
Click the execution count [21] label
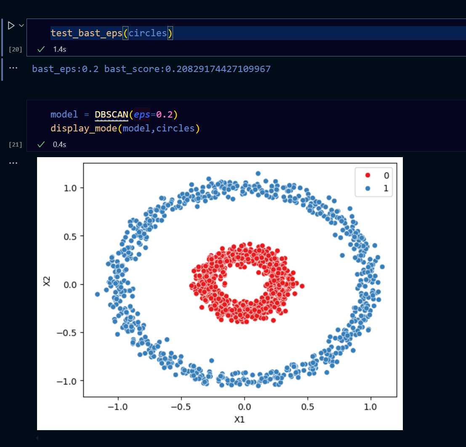[16, 145]
